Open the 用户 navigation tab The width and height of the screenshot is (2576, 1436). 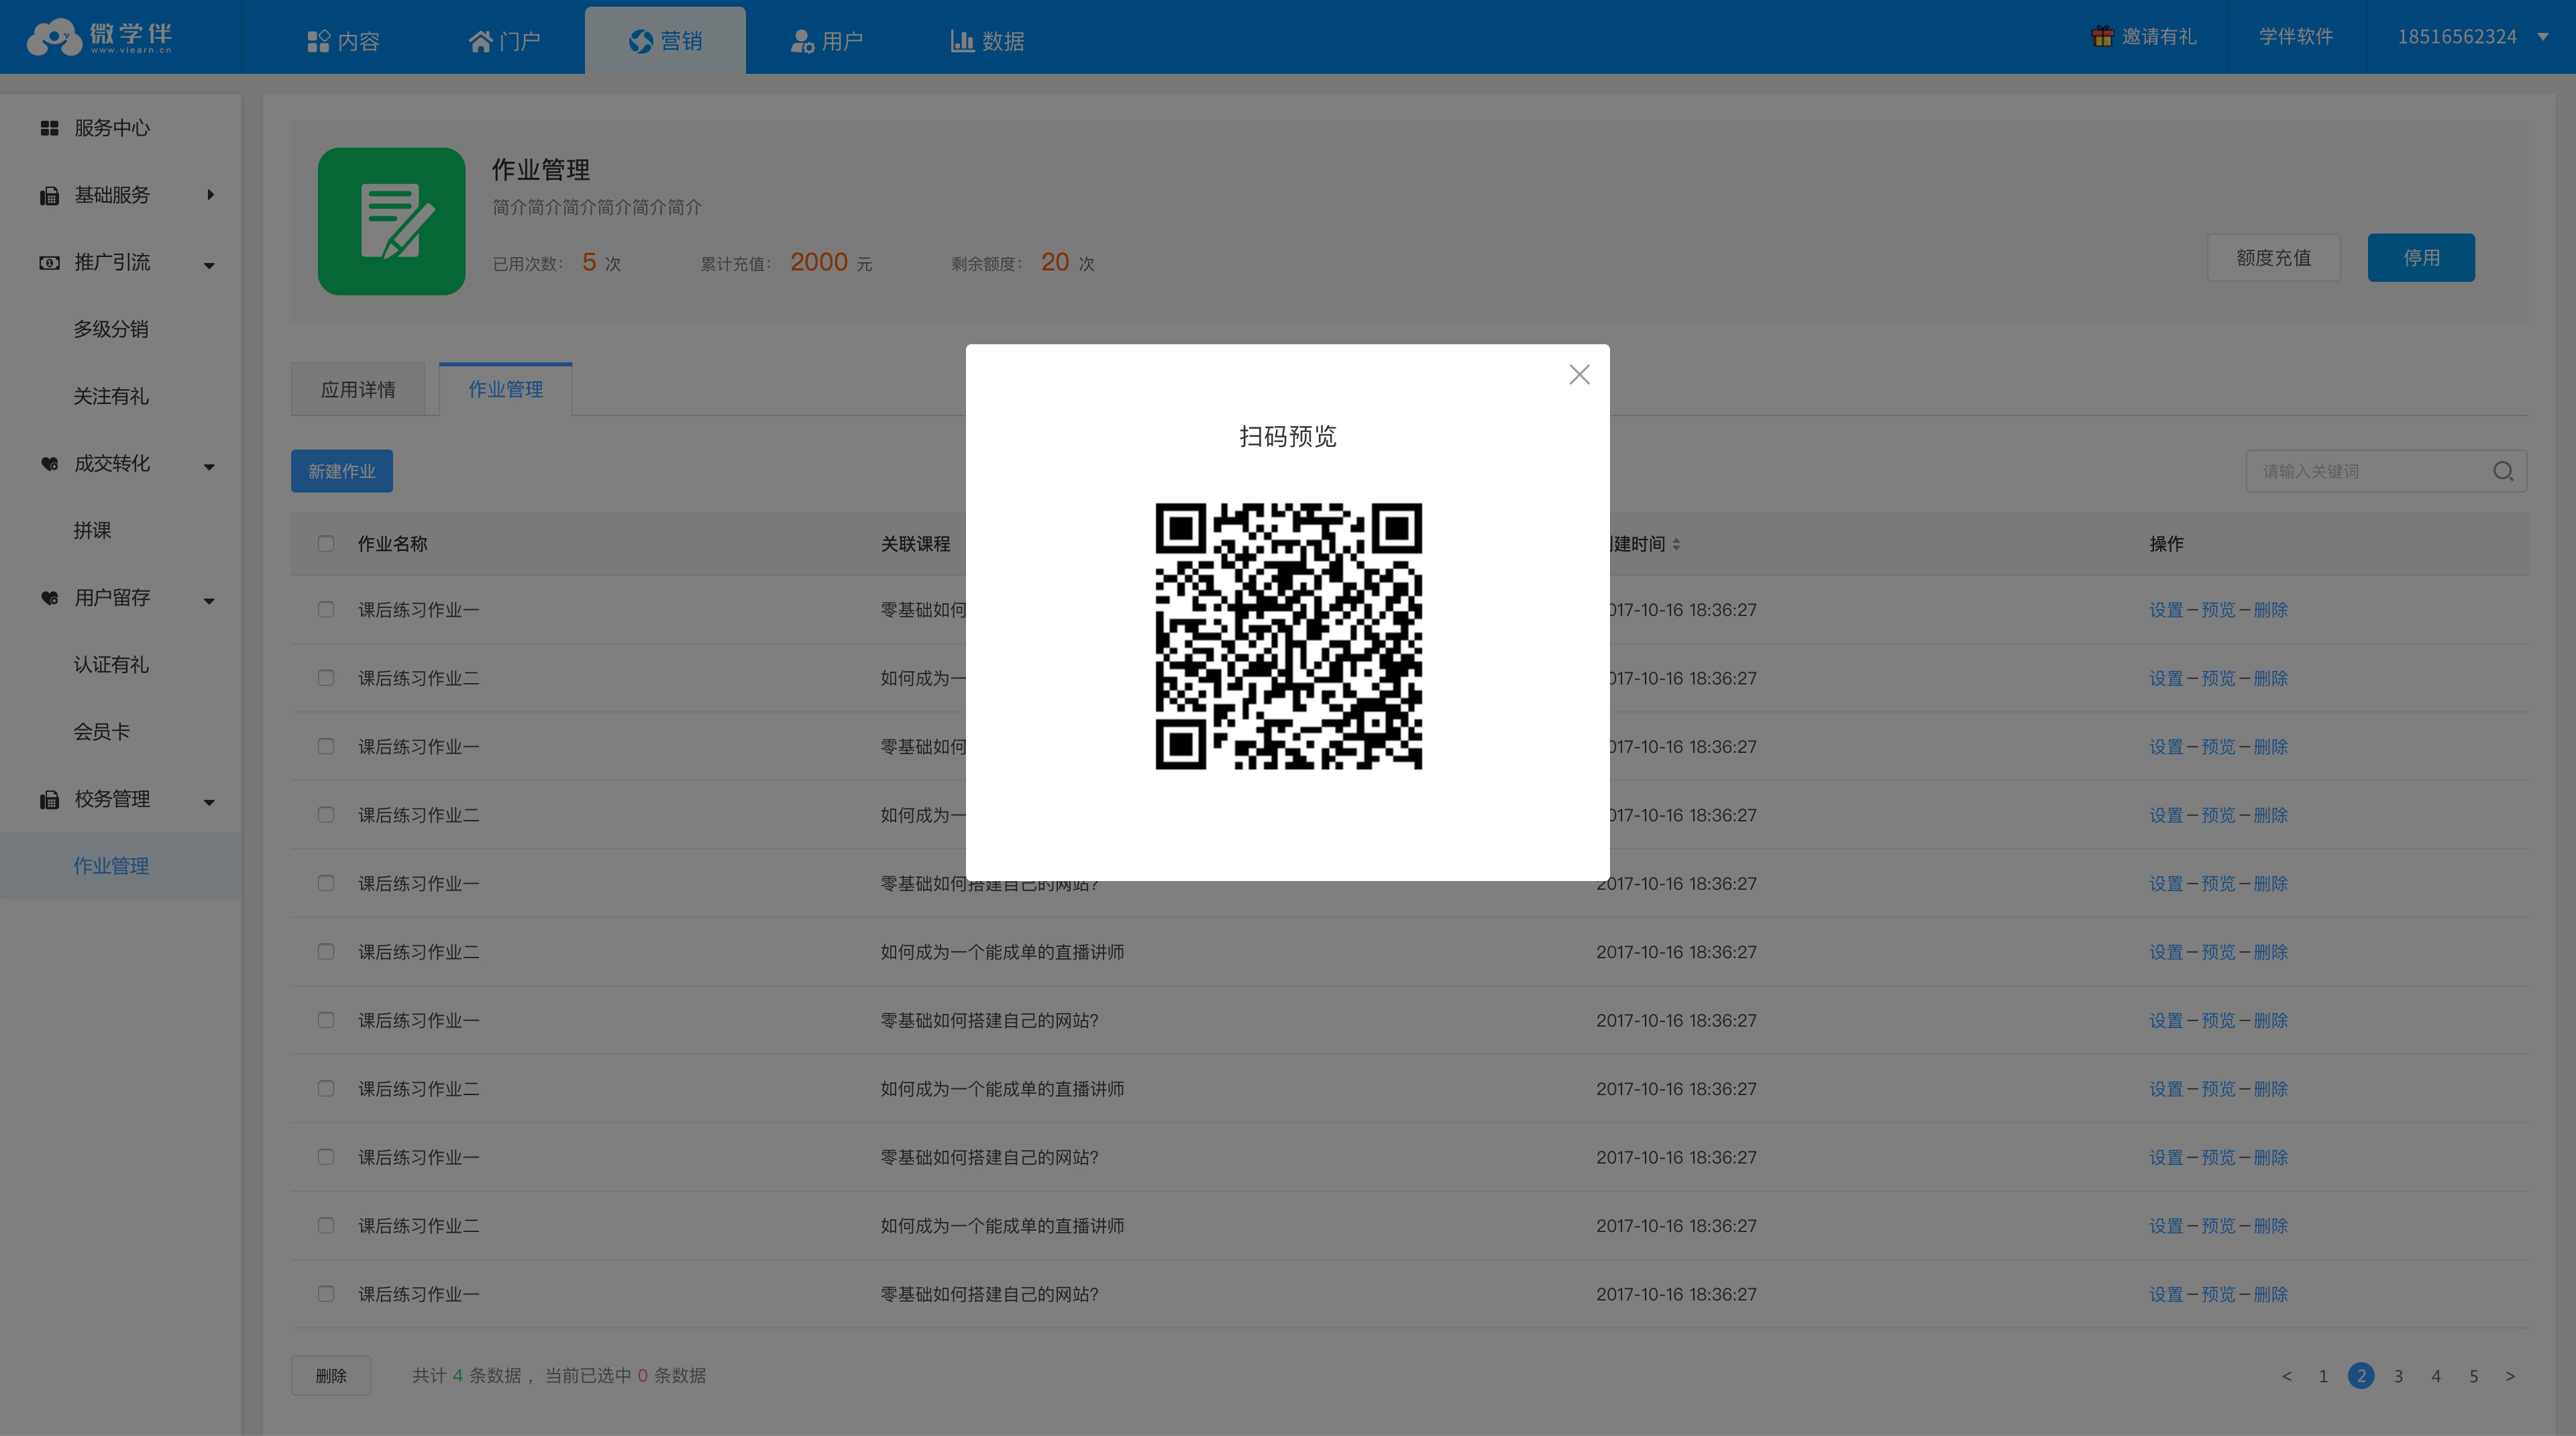click(826, 41)
